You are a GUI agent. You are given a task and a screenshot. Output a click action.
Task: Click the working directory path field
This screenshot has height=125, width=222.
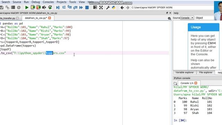(x=172, y=8)
